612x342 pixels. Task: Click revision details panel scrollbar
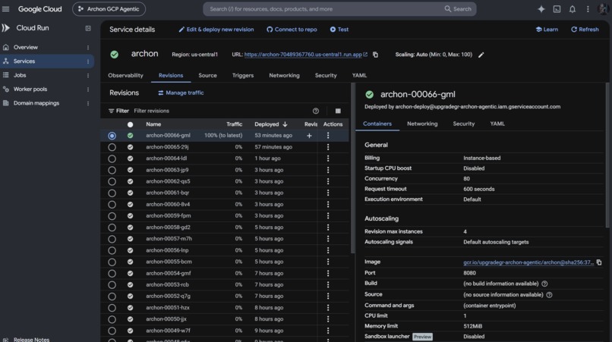(607, 155)
